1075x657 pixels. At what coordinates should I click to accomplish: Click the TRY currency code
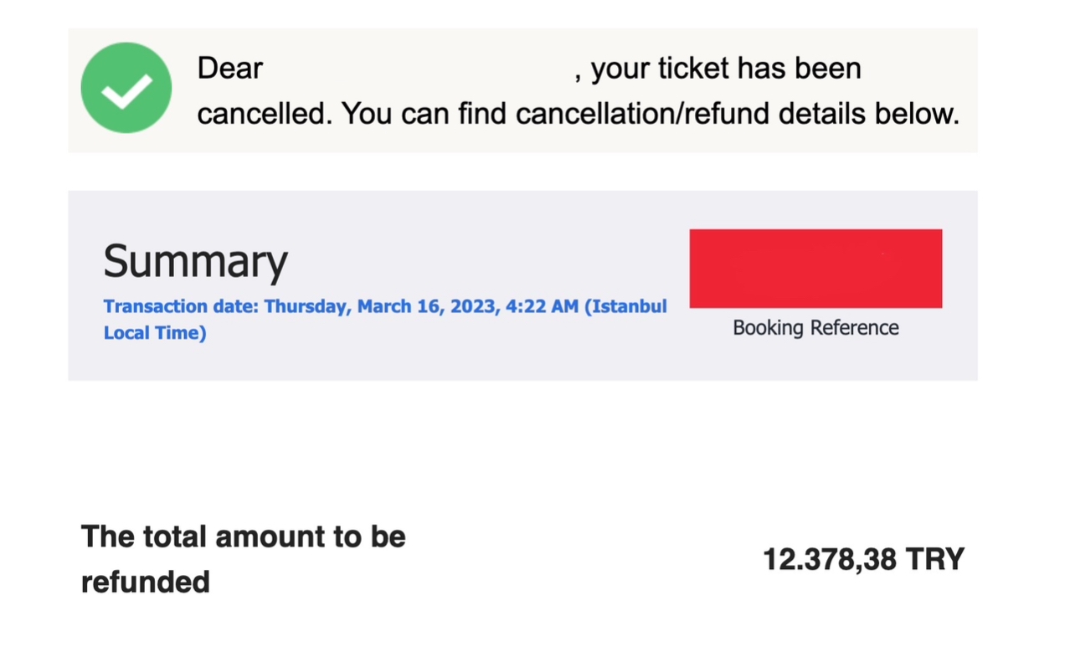[935, 560]
